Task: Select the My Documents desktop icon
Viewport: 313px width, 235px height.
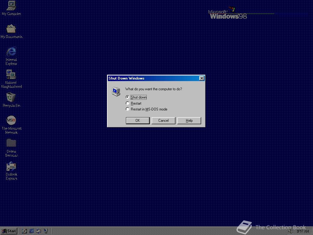Action: click(11, 32)
